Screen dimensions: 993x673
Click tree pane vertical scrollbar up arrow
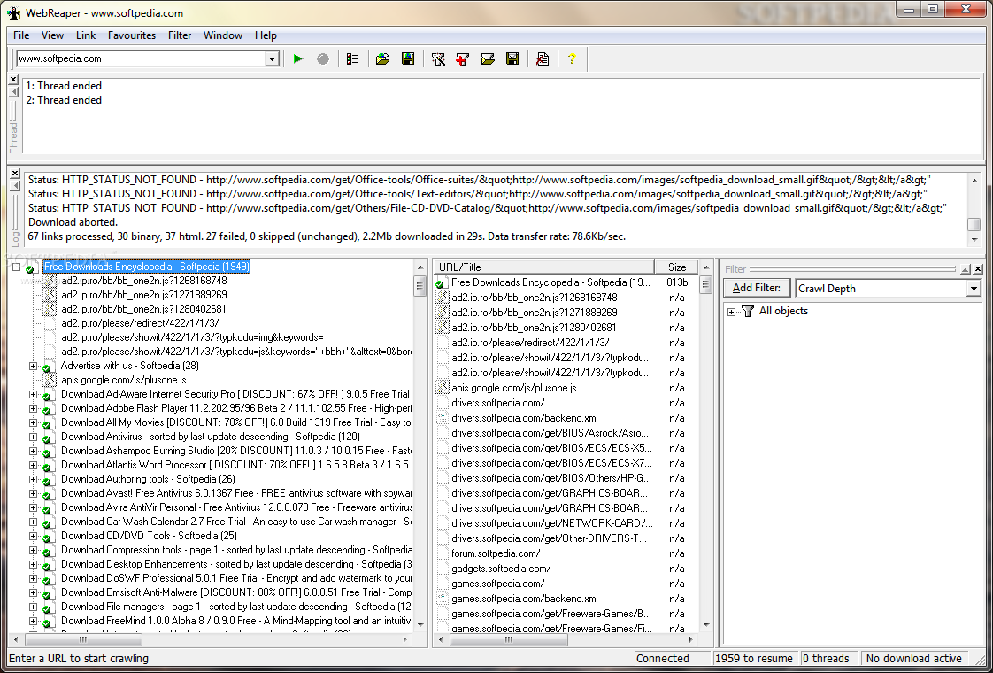(x=420, y=267)
